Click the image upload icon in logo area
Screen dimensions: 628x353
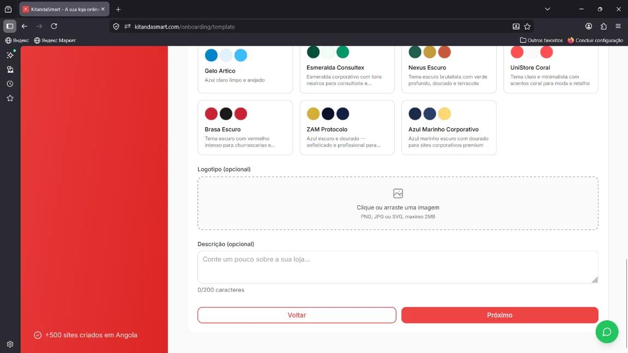(398, 193)
